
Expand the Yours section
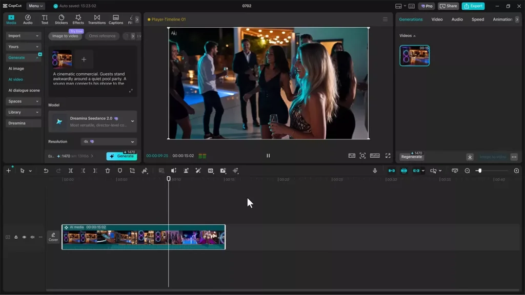[23, 47]
